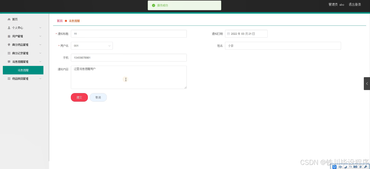Expand 物品赎回管理 using its chevron
The height and width of the screenshot is (169, 370).
pyautogui.click(x=40, y=79)
